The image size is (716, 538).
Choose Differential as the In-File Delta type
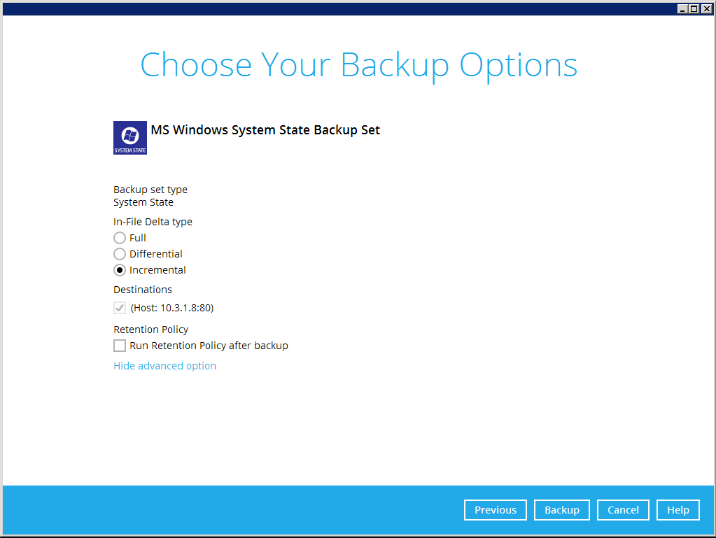(120, 254)
